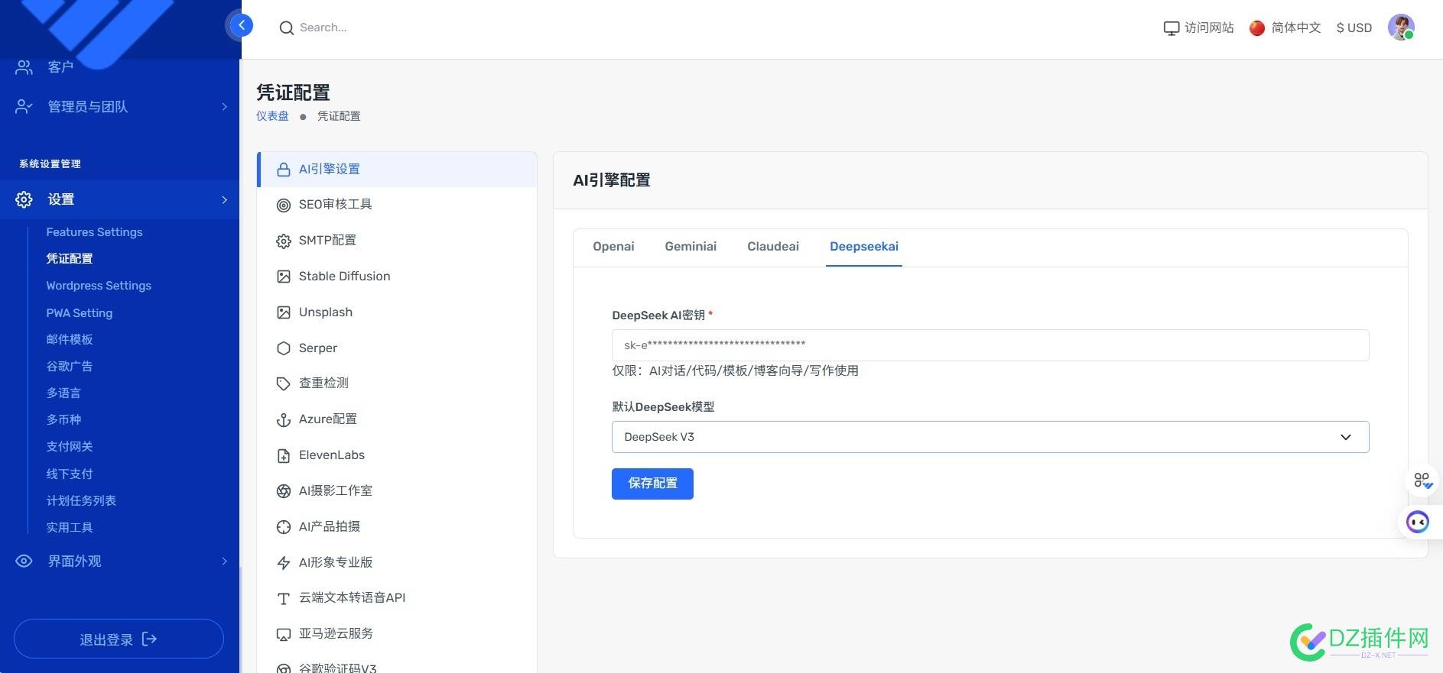1443x673 pixels.
Task: Click the 设置 gear icon in sidebar
Action: coord(24,199)
